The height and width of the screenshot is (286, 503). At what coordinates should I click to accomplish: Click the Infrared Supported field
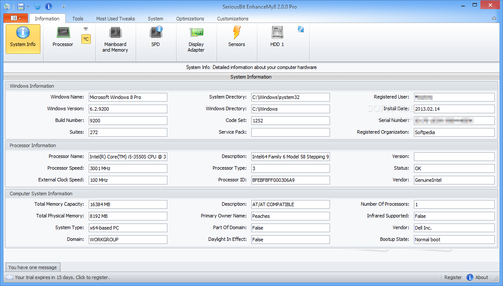click(x=454, y=216)
